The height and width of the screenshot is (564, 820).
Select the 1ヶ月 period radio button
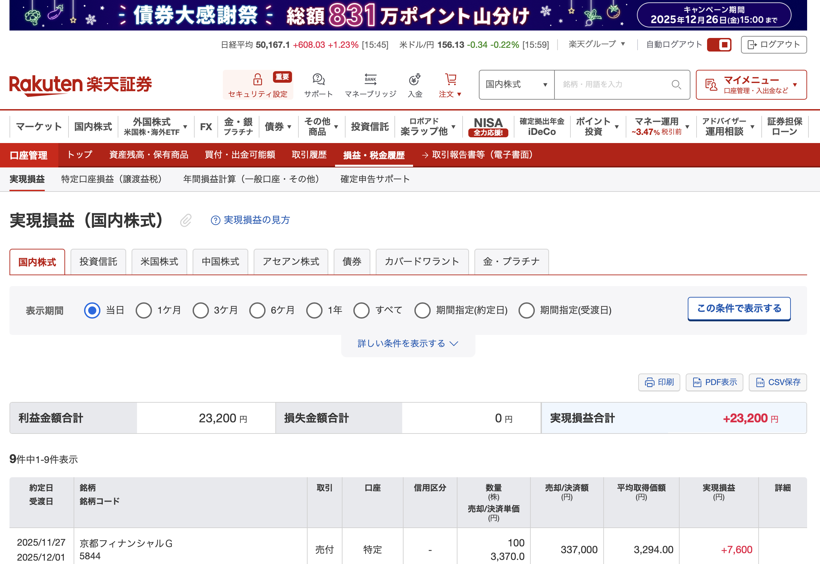(x=143, y=310)
